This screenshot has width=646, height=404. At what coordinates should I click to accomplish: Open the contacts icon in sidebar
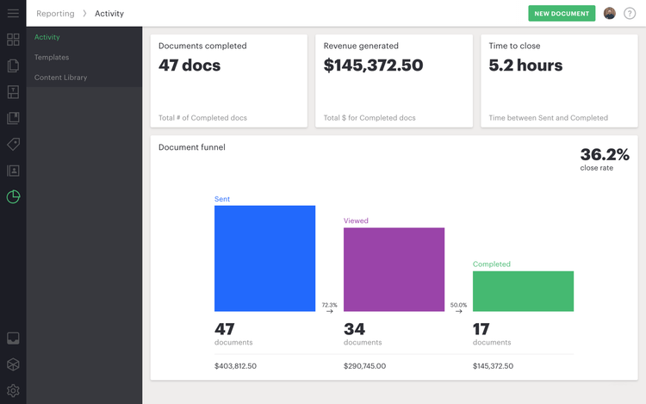click(x=13, y=171)
